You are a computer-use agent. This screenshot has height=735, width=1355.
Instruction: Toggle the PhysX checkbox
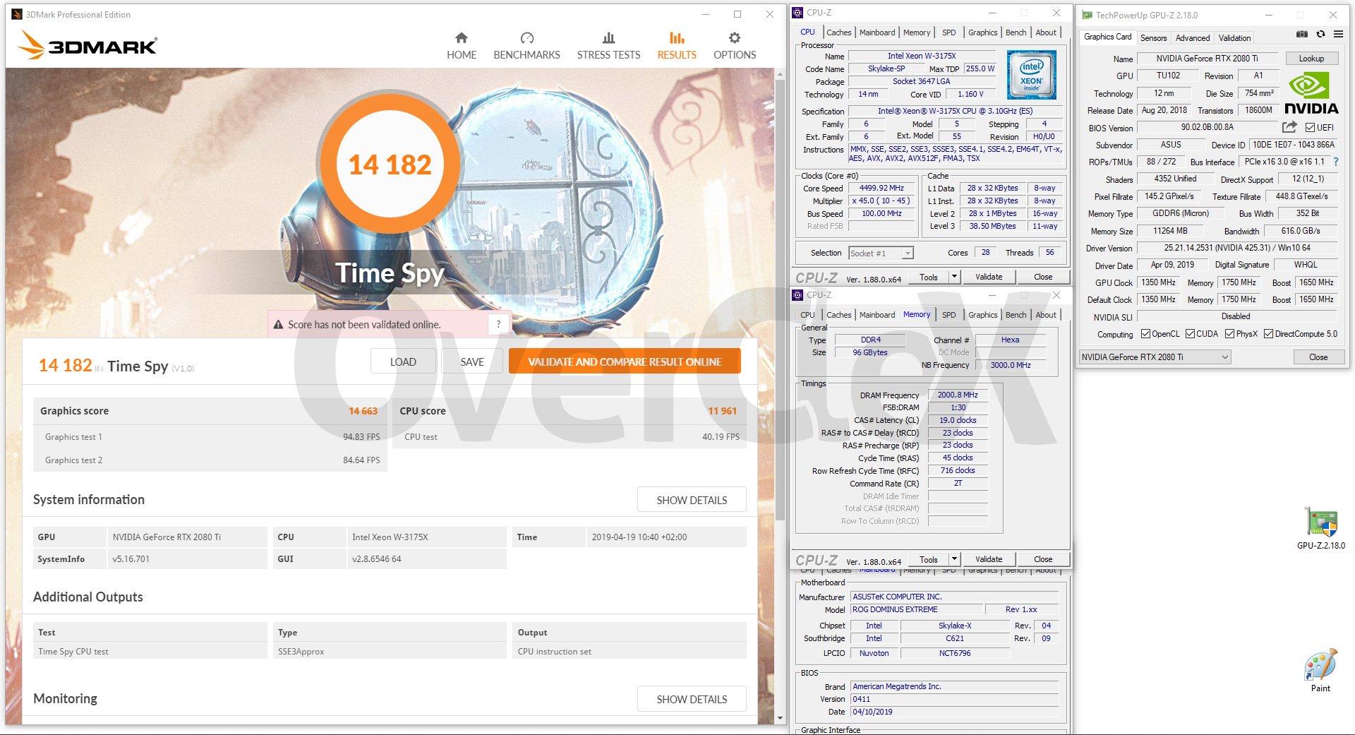tap(1229, 334)
